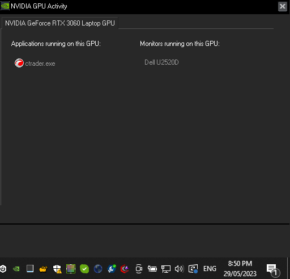
Task: Open the Meet Now camera tray icon
Action: 139,269
